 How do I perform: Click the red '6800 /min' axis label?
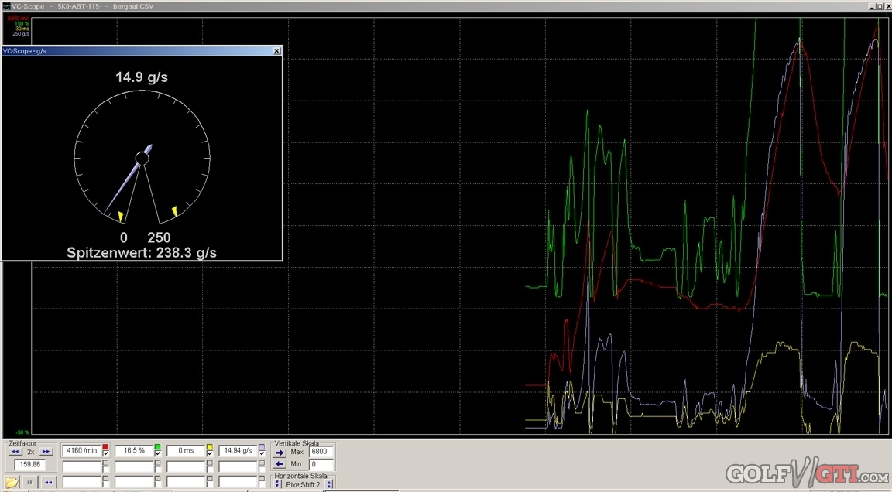(19, 19)
